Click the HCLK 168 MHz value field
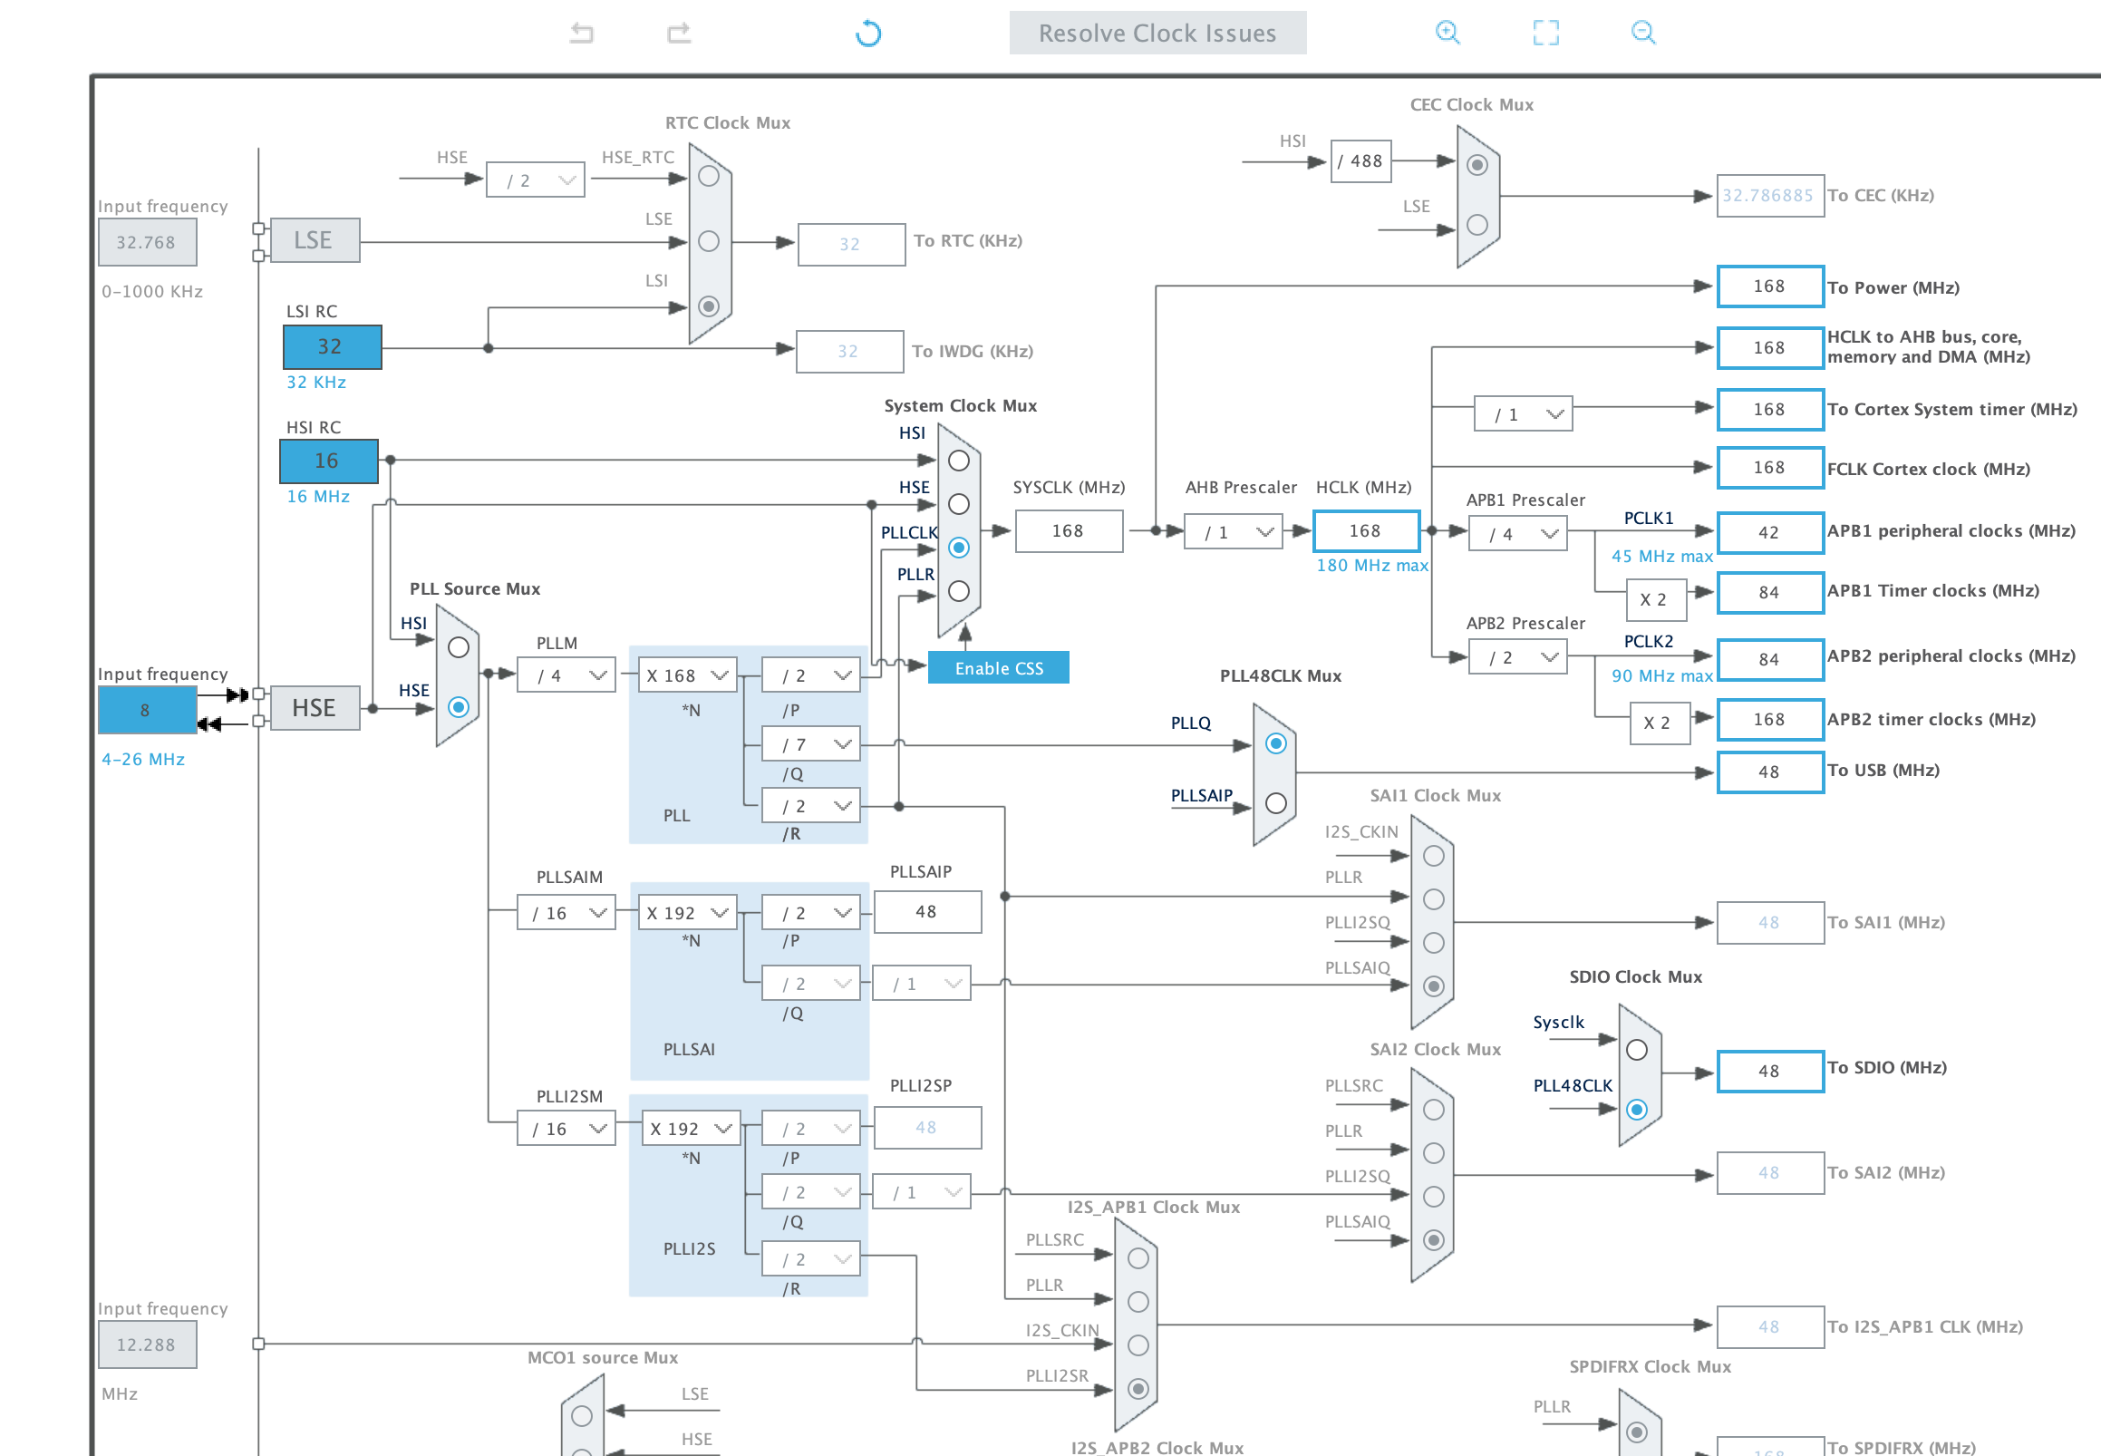 pos(1366,531)
